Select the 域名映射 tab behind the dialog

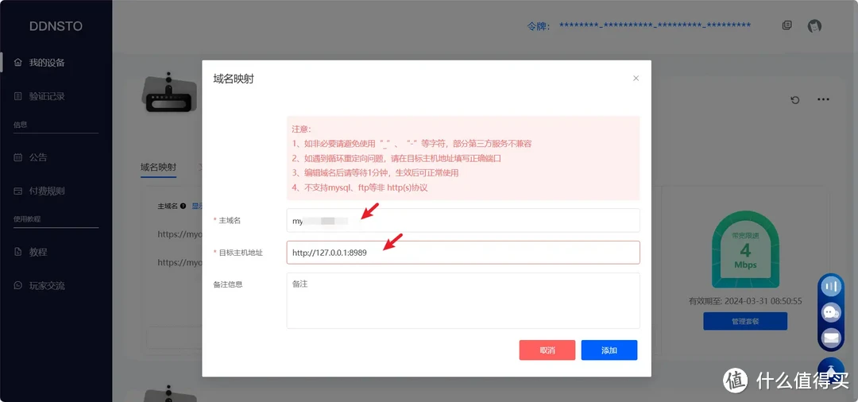point(158,168)
